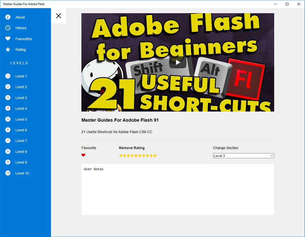Screen dimensions: 305x237
Task: Click the Level 7 number icon
Action: coord(8,141)
